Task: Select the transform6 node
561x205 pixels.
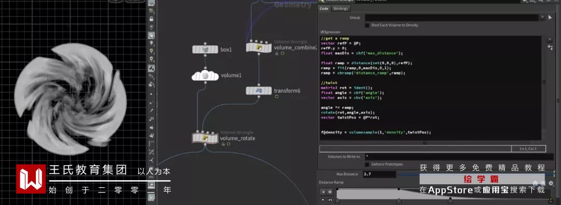Action: pos(259,91)
